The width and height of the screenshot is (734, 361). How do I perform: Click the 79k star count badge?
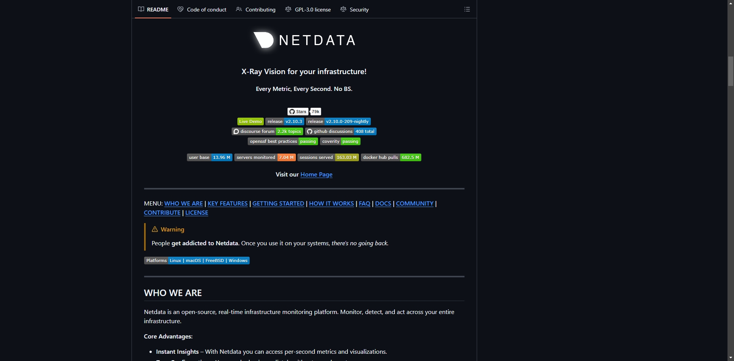[315, 112]
